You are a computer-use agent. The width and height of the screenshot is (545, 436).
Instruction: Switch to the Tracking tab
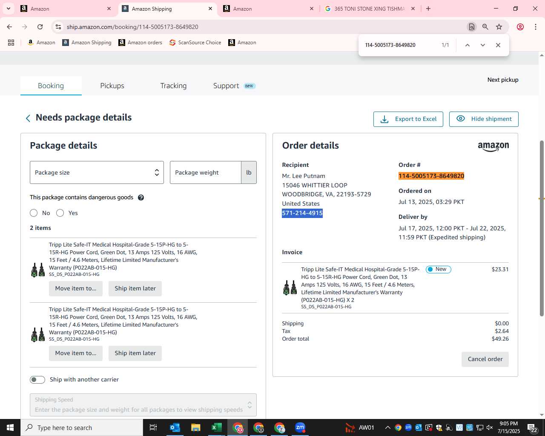coord(173,86)
